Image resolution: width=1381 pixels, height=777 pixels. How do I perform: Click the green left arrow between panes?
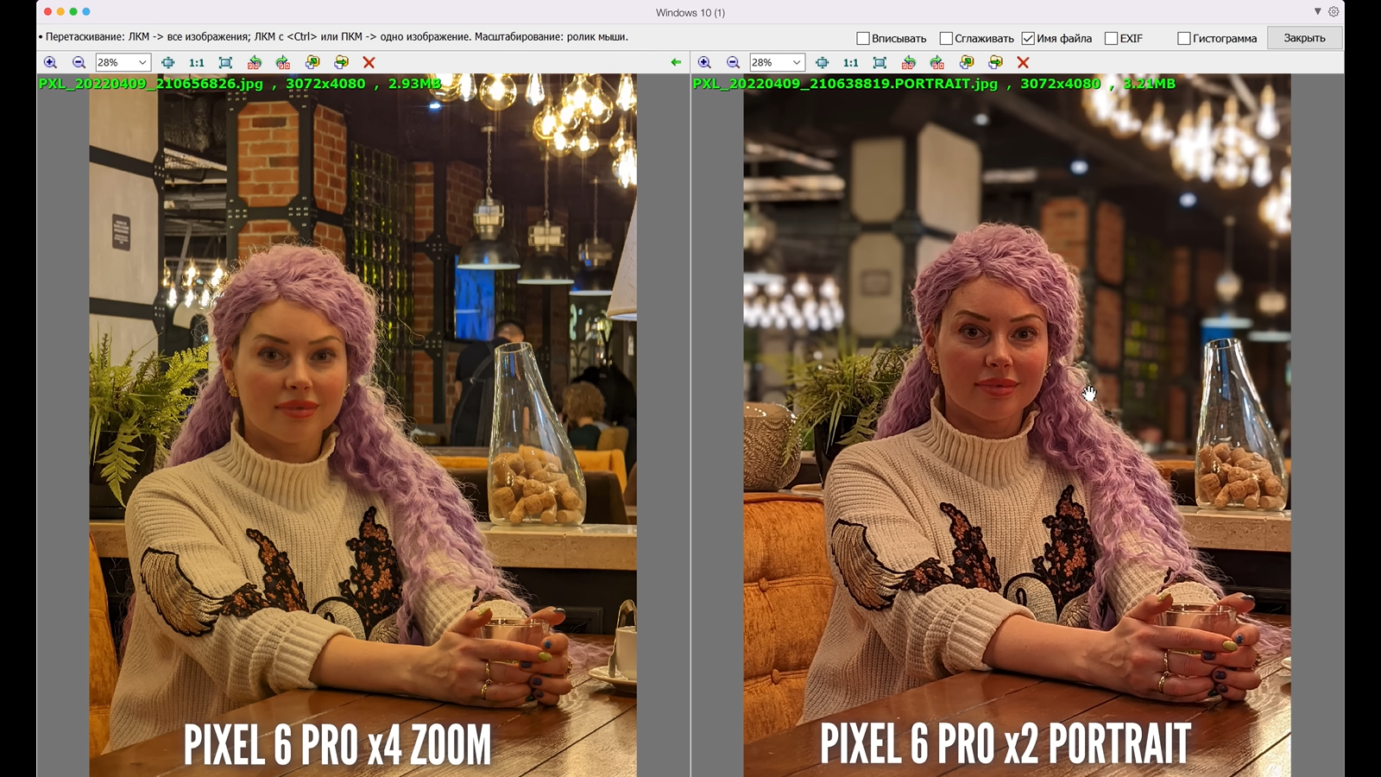[676, 62]
